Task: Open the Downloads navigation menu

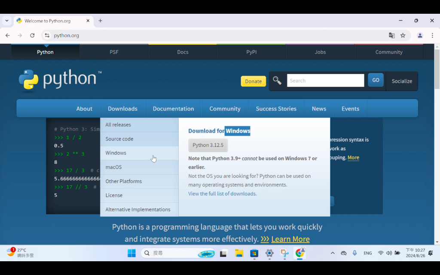Action: point(122,109)
